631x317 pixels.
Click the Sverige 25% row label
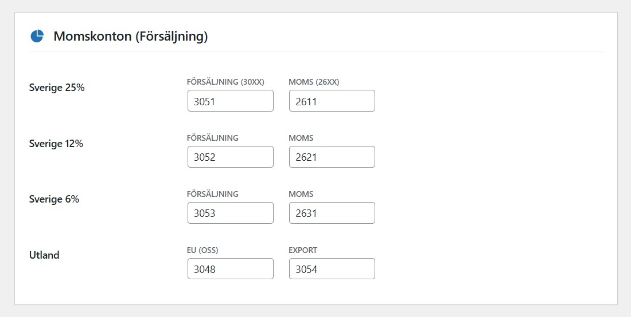tap(57, 88)
